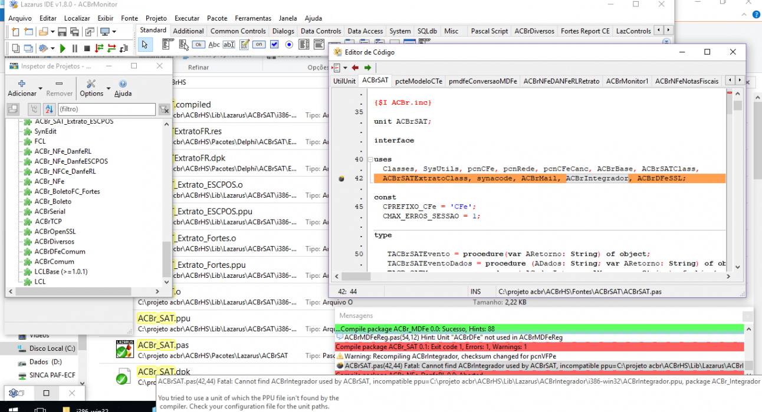The image size is (762, 412).
Task: Pick the TCheckBox component icon
Action: pyautogui.click(x=274, y=45)
